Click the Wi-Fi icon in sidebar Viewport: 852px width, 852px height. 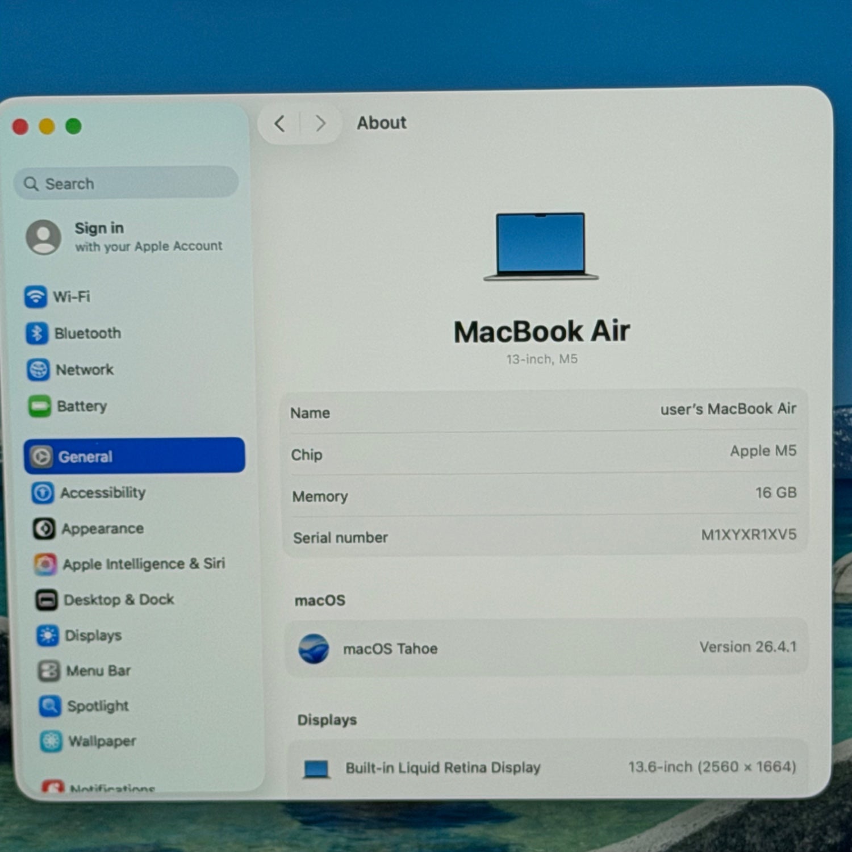(x=35, y=296)
